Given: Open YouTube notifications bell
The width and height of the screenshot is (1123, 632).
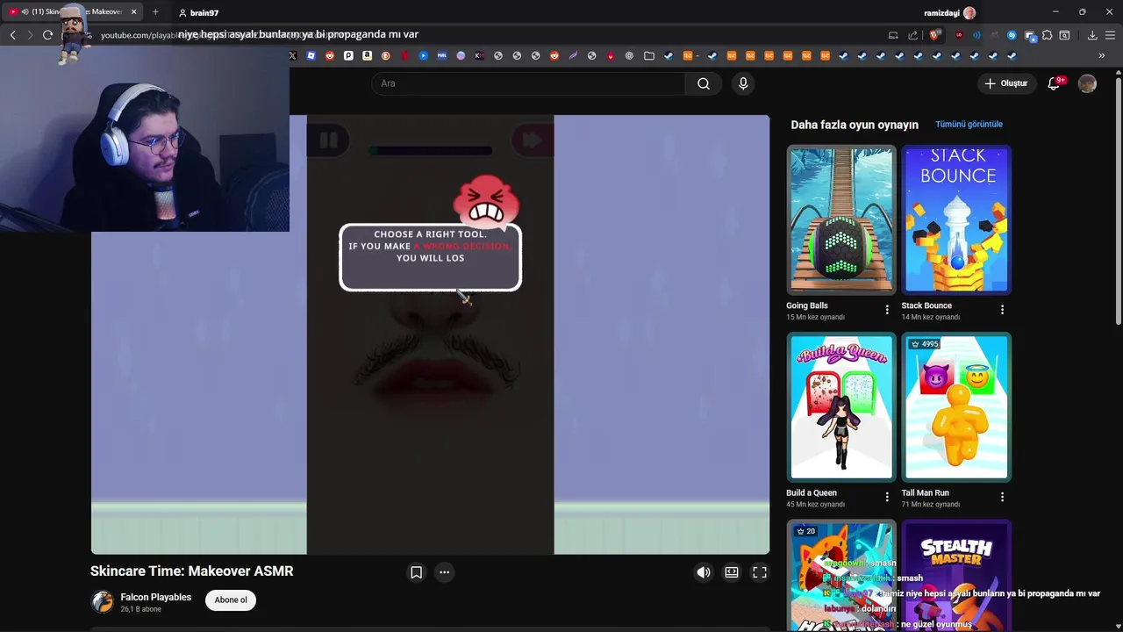Looking at the screenshot, I should [x=1055, y=83].
